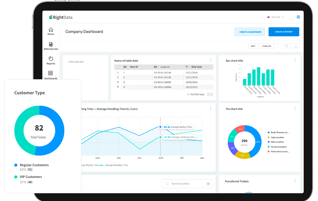Click the search magnifier in Search Locations
The image size is (318, 201).
click(167, 184)
